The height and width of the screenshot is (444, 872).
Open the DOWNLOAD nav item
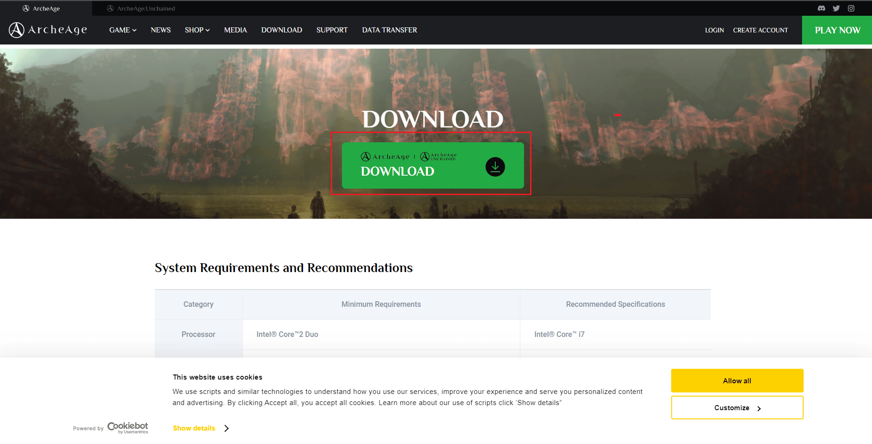click(x=282, y=30)
